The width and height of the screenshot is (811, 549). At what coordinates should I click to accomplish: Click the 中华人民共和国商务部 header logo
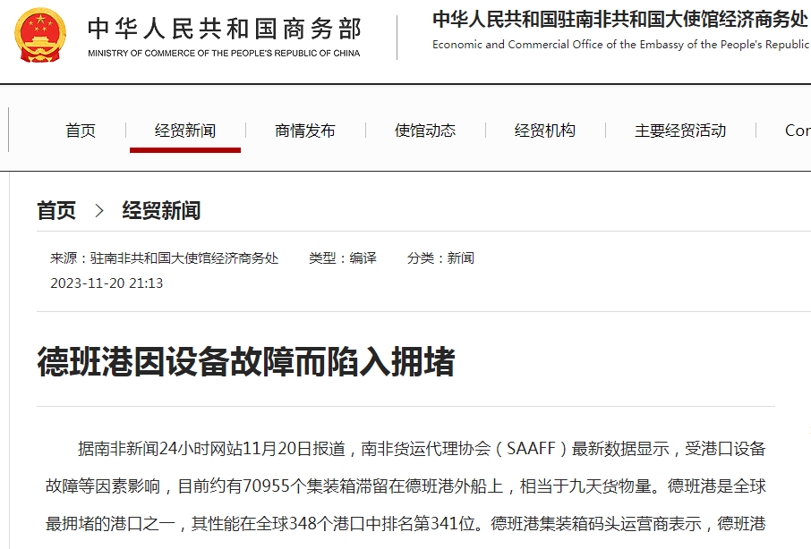click(x=222, y=30)
